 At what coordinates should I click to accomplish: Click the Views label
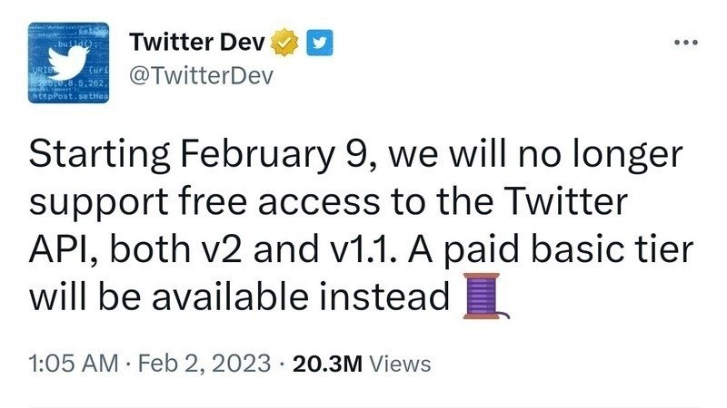[x=400, y=364]
